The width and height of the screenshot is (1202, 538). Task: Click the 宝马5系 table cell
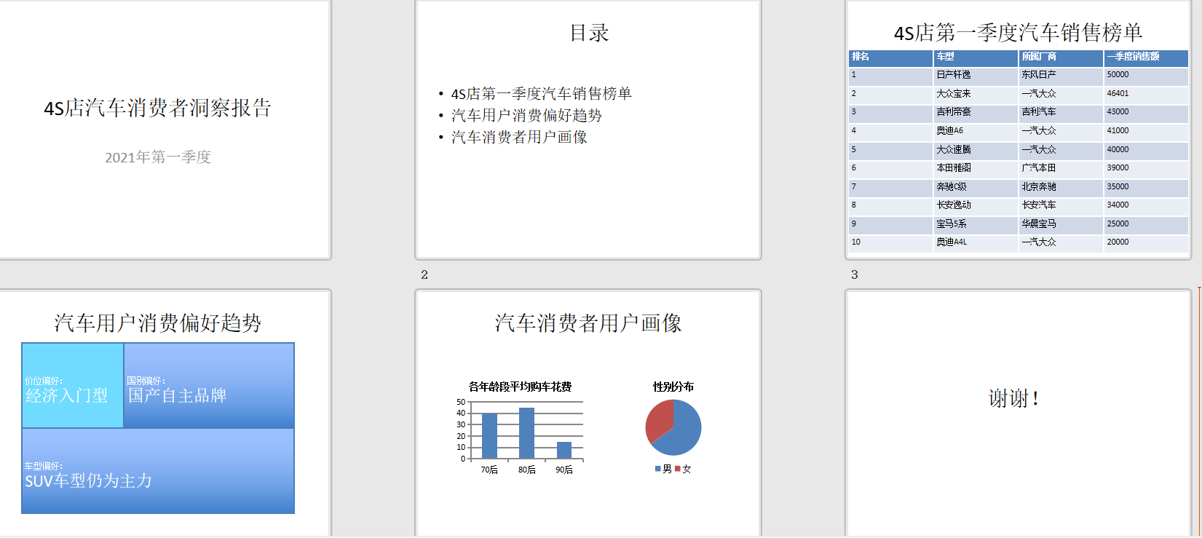tap(976, 224)
